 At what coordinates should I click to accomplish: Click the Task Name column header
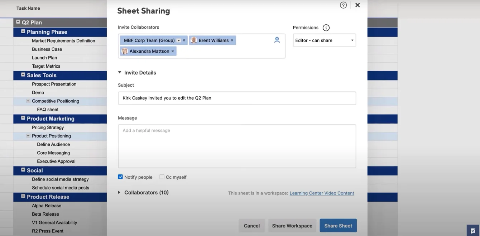click(28, 8)
